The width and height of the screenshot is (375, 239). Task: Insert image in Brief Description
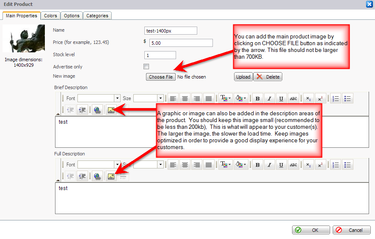(x=111, y=110)
